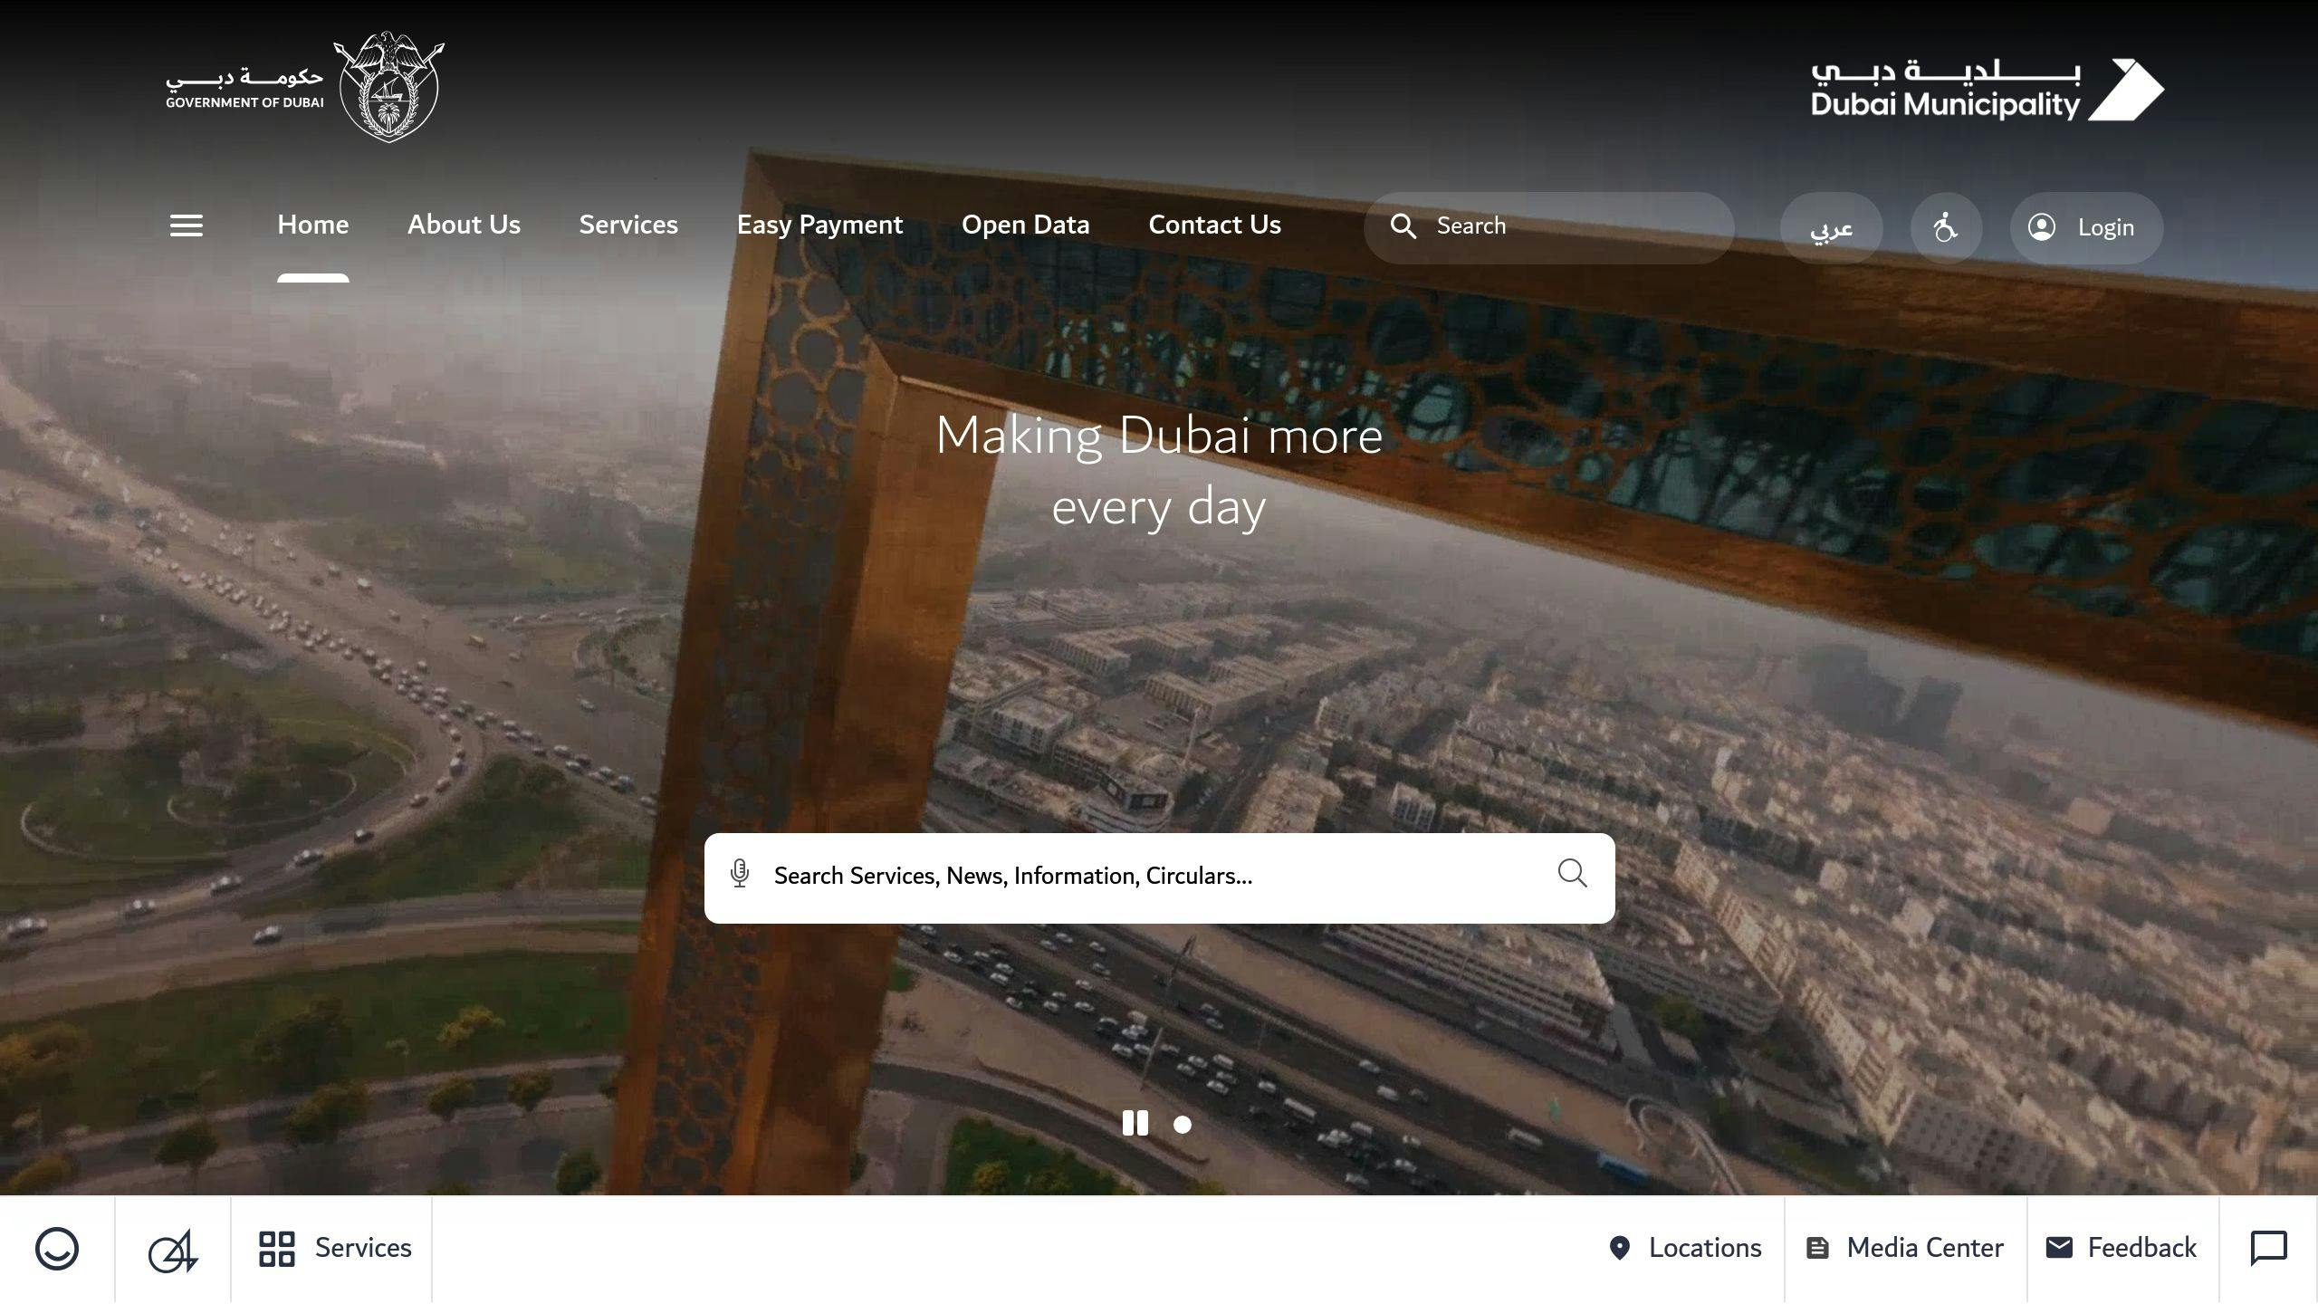The image size is (2318, 1304).
Task: Open the Contact Us page
Action: tap(1215, 225)
